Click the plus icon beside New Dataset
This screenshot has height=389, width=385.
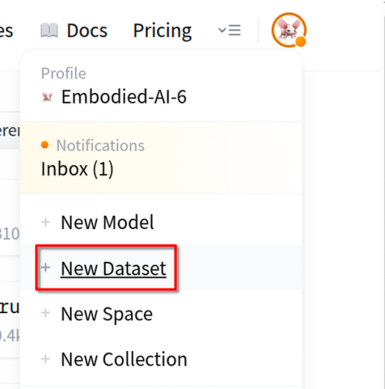45,268
